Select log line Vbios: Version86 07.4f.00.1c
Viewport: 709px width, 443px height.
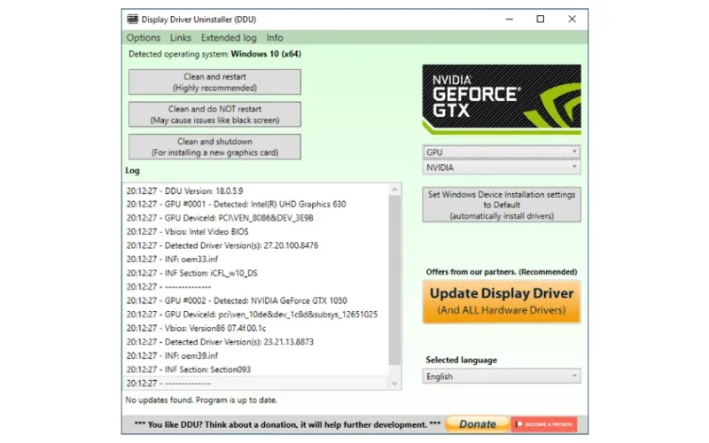point(255,328)
